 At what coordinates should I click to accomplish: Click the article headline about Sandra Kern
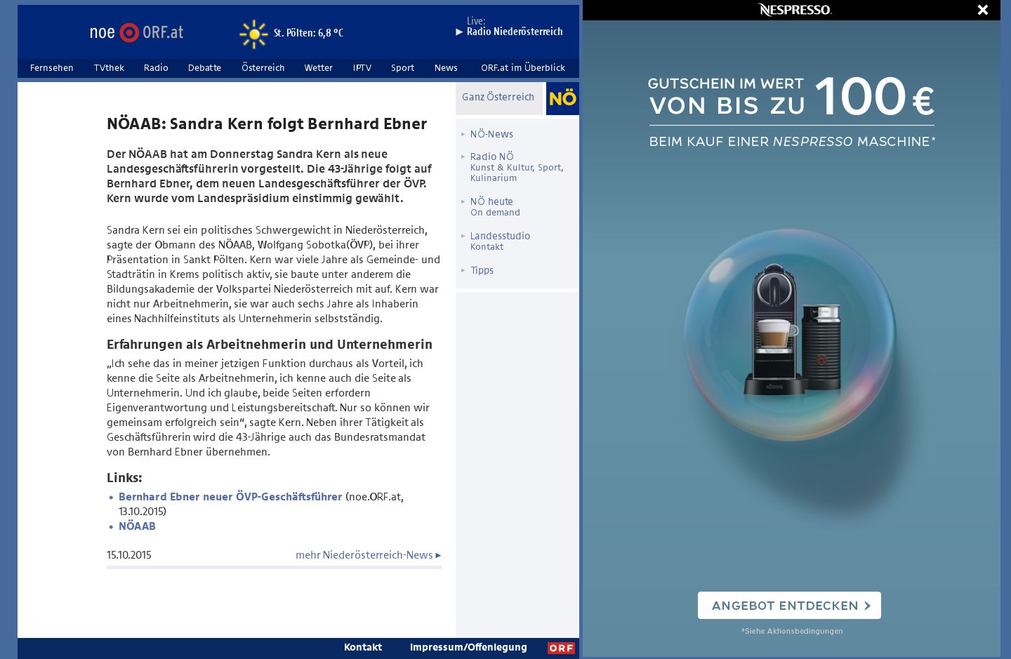(267, 124)
